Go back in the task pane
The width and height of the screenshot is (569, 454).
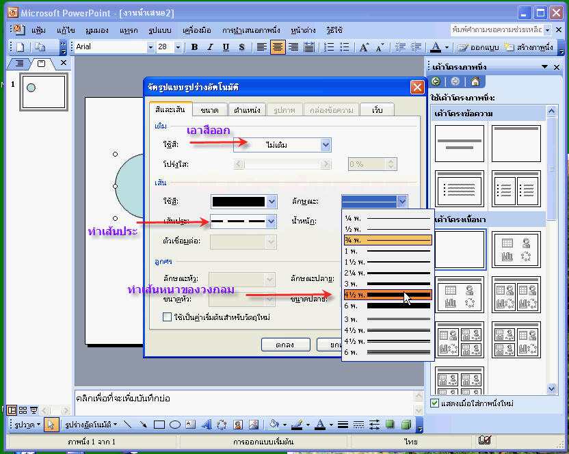[436, 81]
